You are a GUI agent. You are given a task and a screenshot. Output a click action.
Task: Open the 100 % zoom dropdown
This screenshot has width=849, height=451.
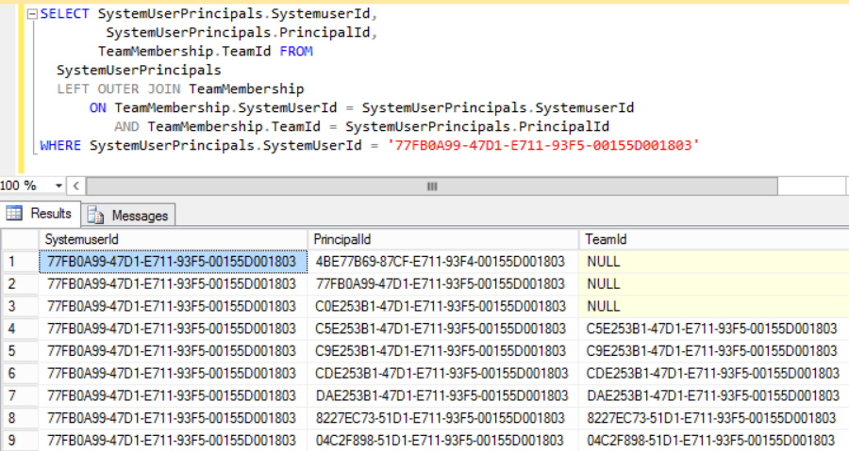[58, 185]
